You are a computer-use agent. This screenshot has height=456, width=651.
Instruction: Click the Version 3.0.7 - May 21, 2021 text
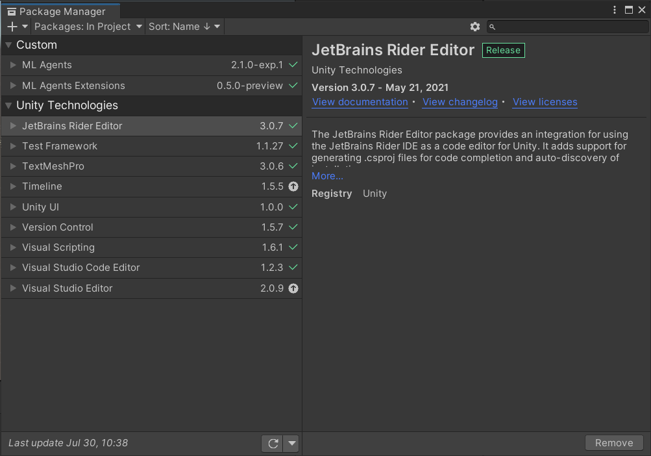(x=380, y=88)
